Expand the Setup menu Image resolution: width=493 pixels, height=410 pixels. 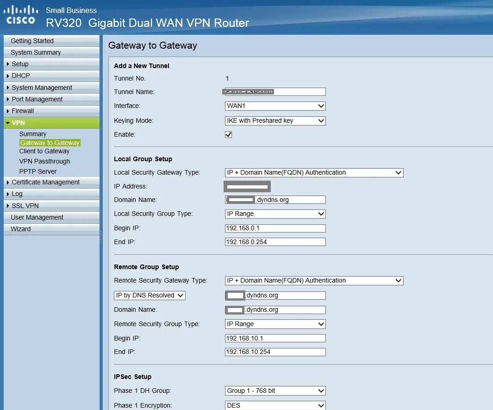coord(51,64)
